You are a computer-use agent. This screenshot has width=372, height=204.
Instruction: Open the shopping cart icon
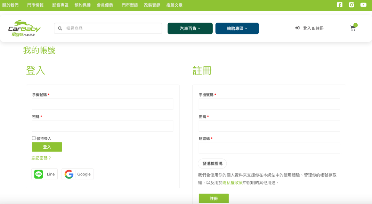click(353, 28)
